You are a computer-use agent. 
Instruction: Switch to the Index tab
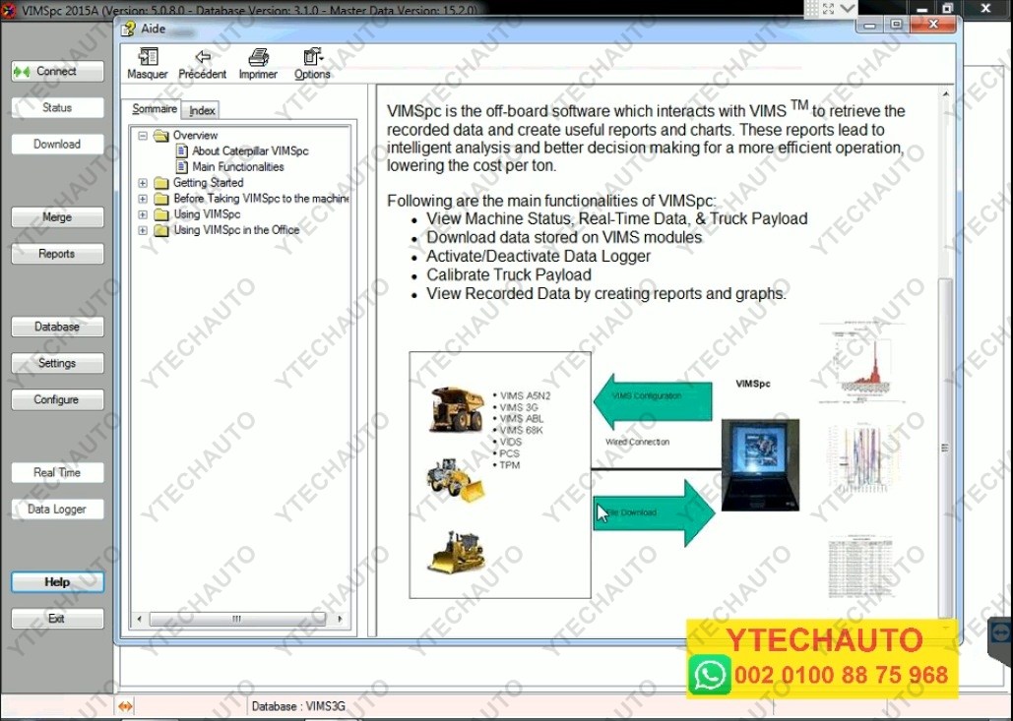coord(202,111)
